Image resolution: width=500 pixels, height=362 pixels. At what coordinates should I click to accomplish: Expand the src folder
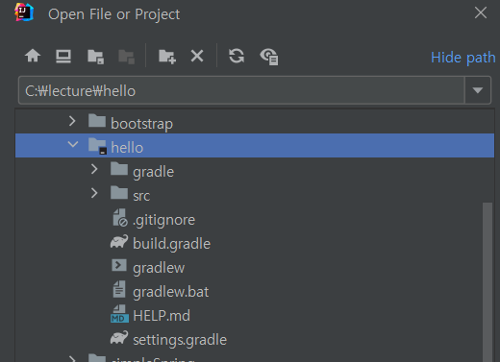click(x=94, y=193)
